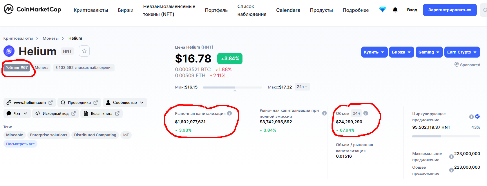Select the Distributed Computing tag

95,135
